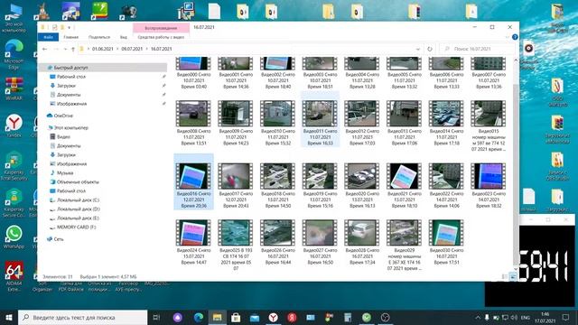Open Yandex Browser from taskbar
This screenshot has height=325, width=578.
point(273,317)
